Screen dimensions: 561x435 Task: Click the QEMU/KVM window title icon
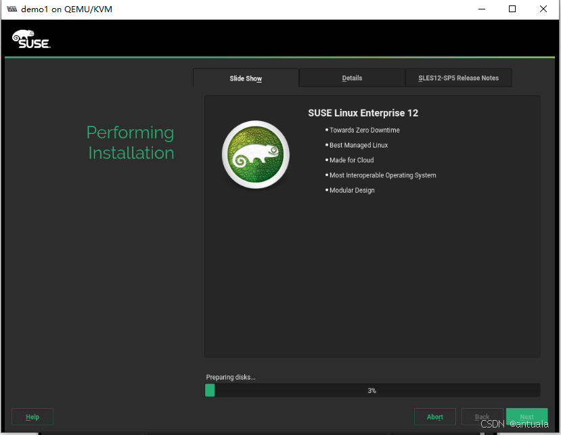pyautogui.click(x=12, y=9)
